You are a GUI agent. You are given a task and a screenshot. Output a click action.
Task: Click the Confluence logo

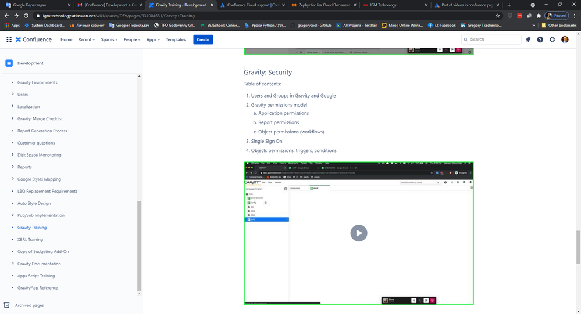tap(33, 39)
